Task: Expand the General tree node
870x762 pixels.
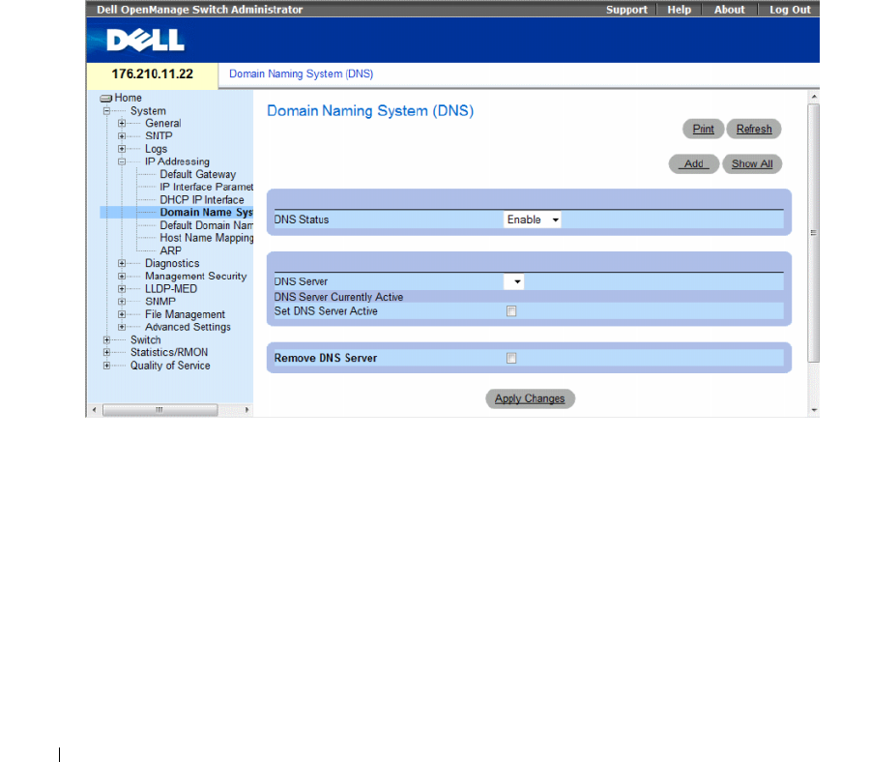Action: (122, 123)
